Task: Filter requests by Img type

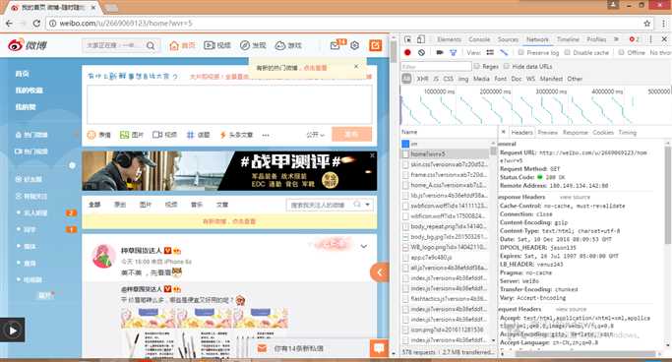Action: point(463,79)
